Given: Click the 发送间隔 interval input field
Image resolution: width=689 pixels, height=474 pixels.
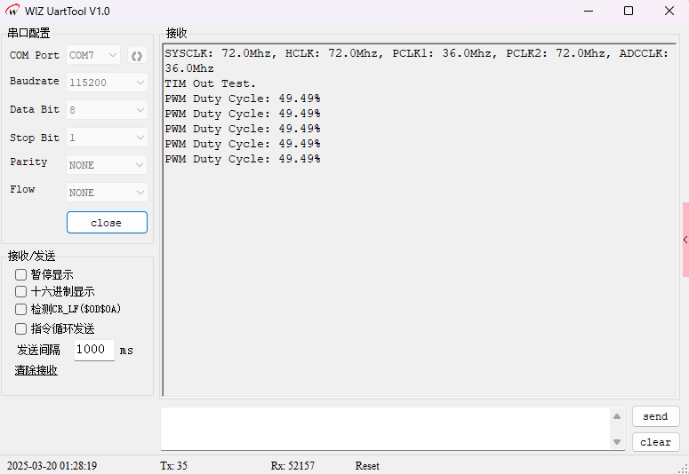Looking at the screenshot, I should [94, 350].
